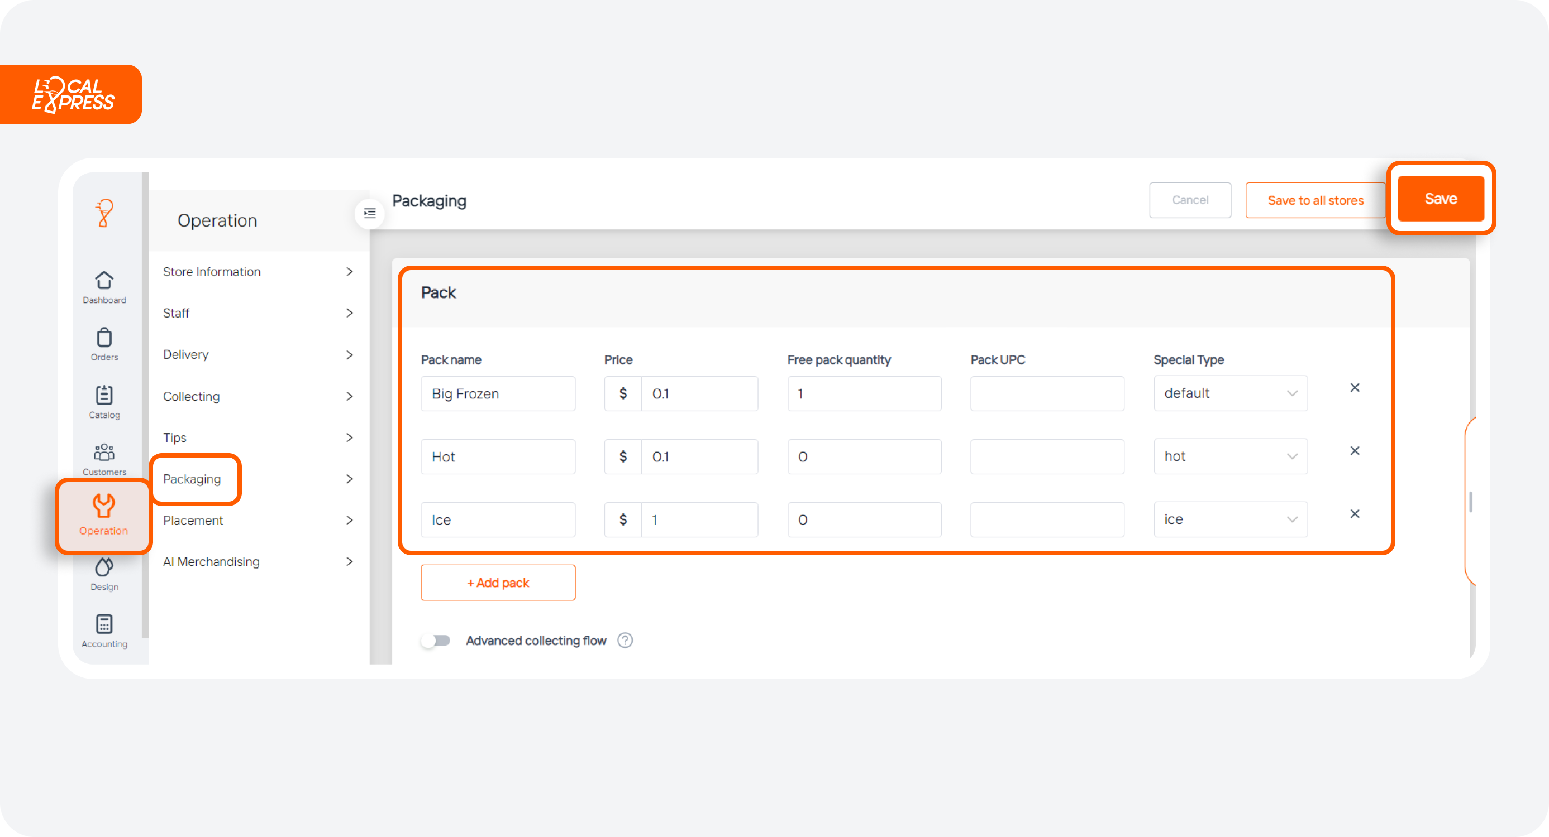
Task: Open Accounting calculator icon
Action: coord(104,624)
